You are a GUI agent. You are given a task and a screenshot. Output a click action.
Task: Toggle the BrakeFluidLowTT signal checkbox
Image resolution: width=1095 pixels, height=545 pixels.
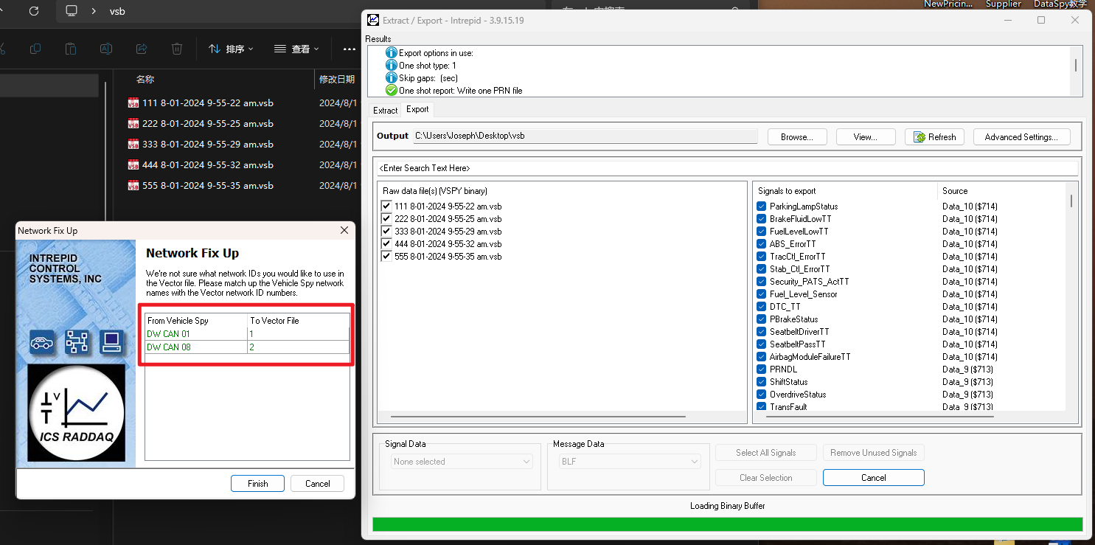(762, 219)
